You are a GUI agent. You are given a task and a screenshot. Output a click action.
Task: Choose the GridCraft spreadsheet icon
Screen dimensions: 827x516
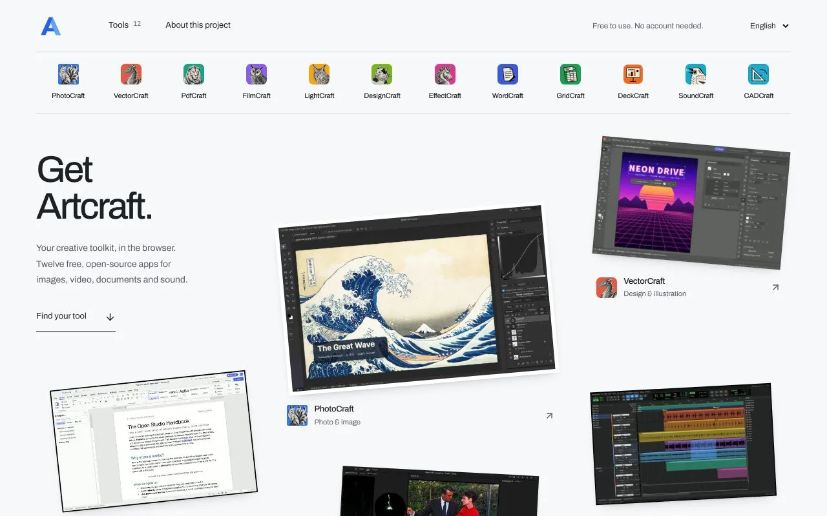571,74
